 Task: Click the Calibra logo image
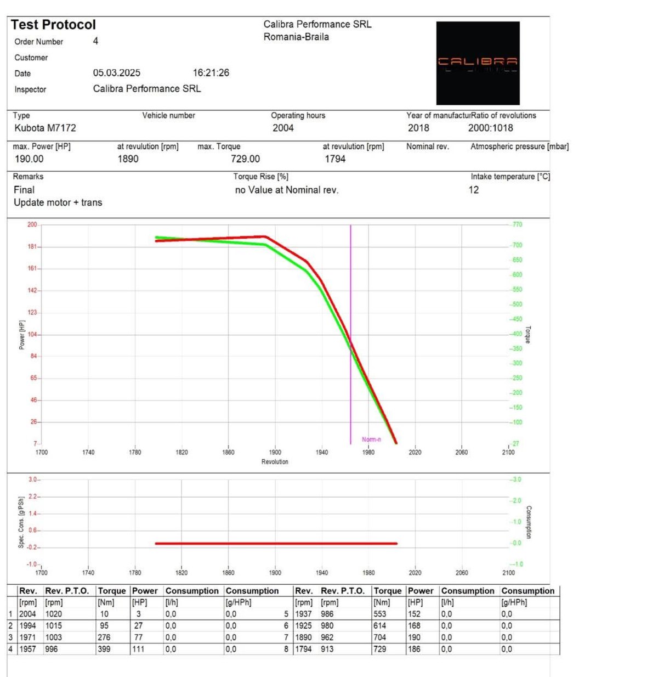[x=478, y=63]
